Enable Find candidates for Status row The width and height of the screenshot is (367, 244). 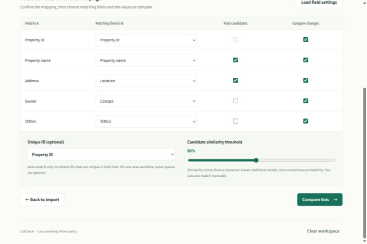[235, 121]
